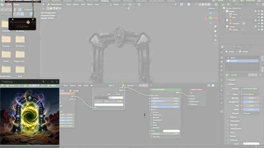The width and height of the screenshot is (264, 148).
Task: Open the Scene properties tab icon
Action: pyautogui.click(x=222, y=70)
